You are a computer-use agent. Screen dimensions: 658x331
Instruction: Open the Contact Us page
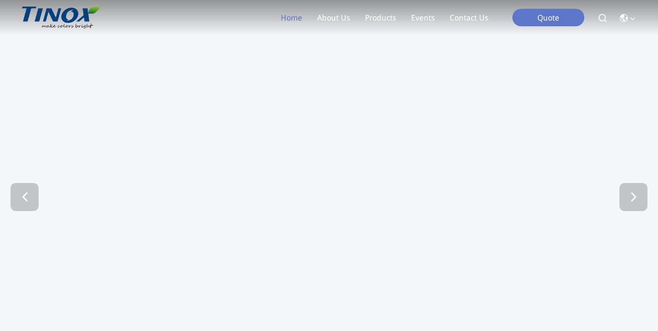pos(469,18)
